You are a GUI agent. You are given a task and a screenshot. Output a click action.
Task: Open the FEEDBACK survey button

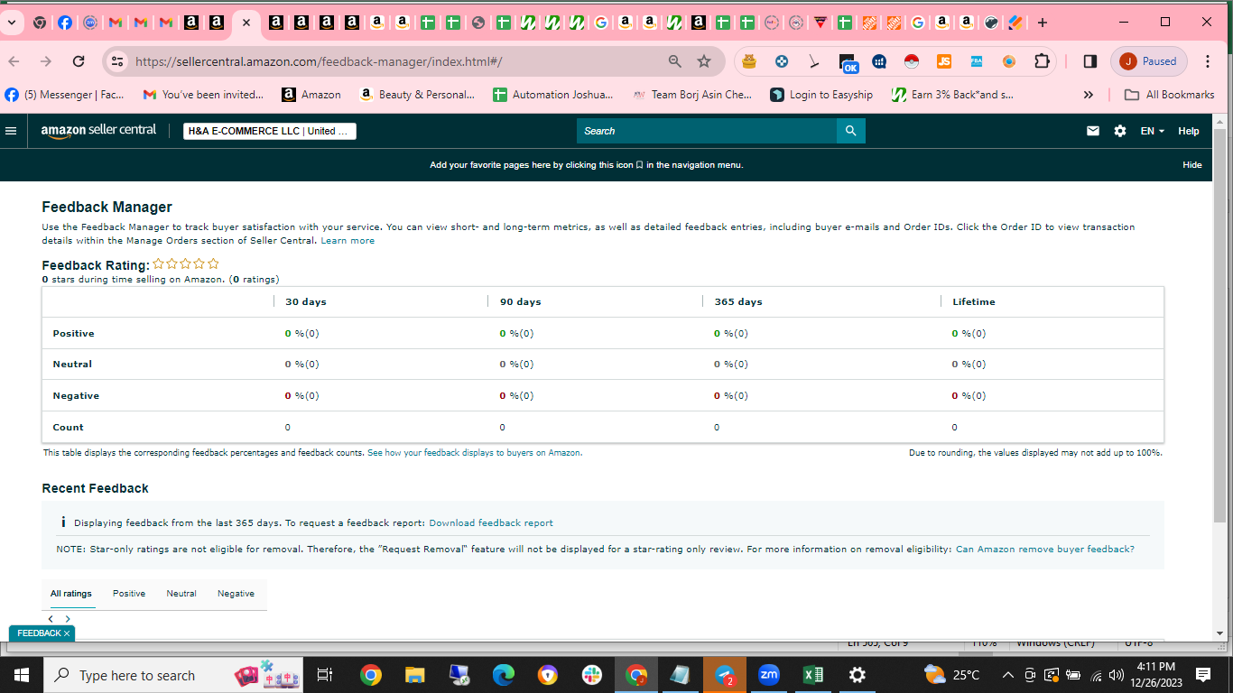coord(42,633)
